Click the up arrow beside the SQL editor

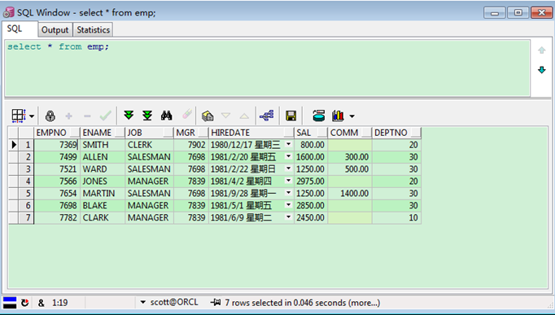(541, 50)
